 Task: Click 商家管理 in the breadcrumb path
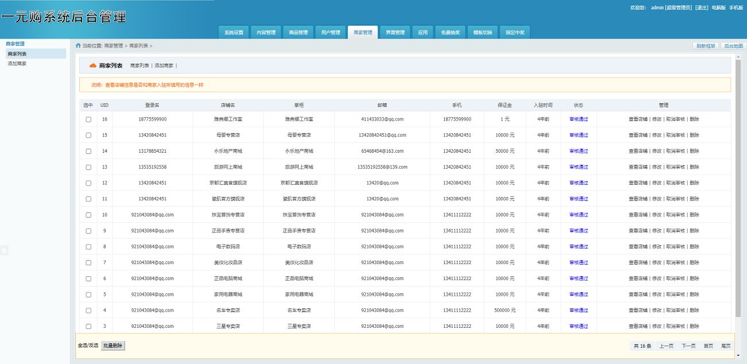[114, 45]
